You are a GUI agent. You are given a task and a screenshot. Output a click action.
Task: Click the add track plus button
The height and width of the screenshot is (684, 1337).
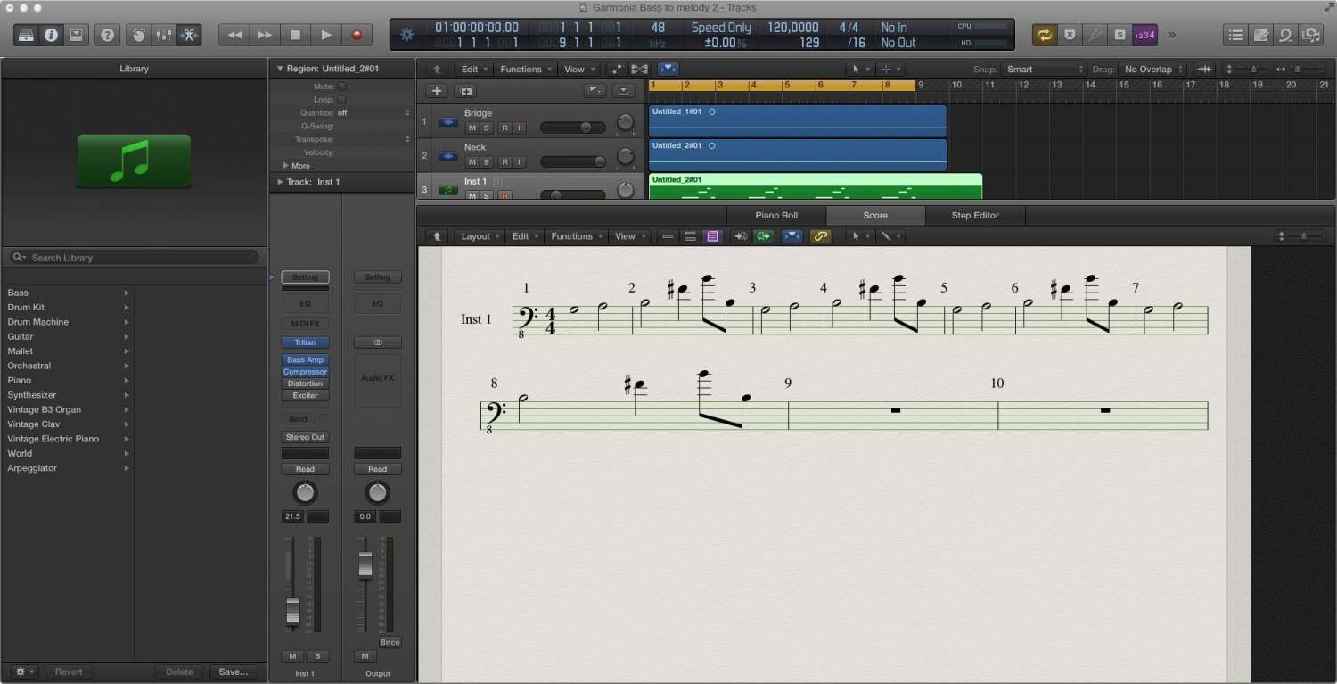pos(437,91)
